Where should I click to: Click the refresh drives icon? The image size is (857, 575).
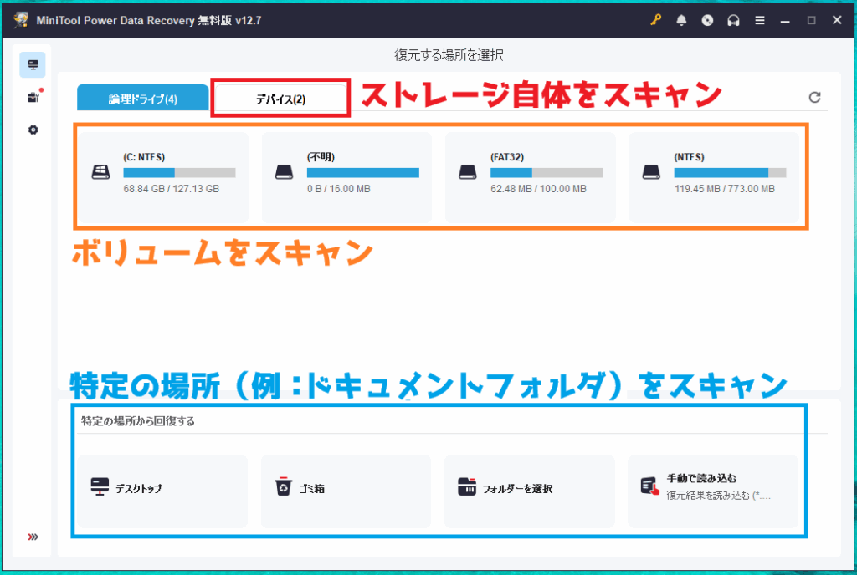814,98
